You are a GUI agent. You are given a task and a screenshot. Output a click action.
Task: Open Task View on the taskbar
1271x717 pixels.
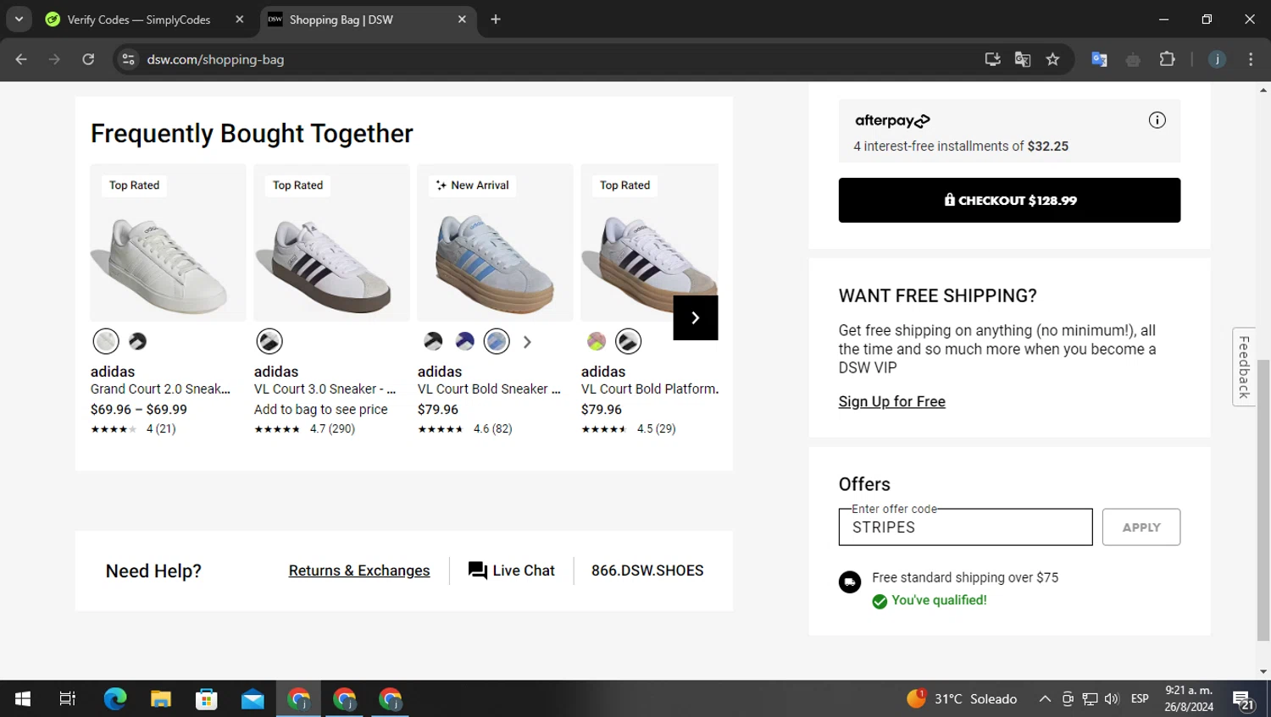pos(68,698)
